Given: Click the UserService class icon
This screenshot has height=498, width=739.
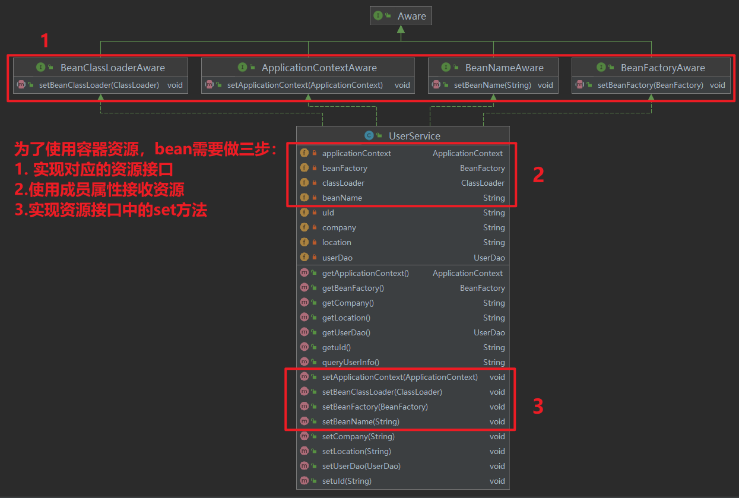Looking at the screenshot, I should click(x=369, y=136).
